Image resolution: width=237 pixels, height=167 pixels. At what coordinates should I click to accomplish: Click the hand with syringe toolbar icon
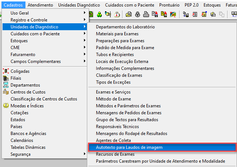pyautogui.click(x=108, y=15)
